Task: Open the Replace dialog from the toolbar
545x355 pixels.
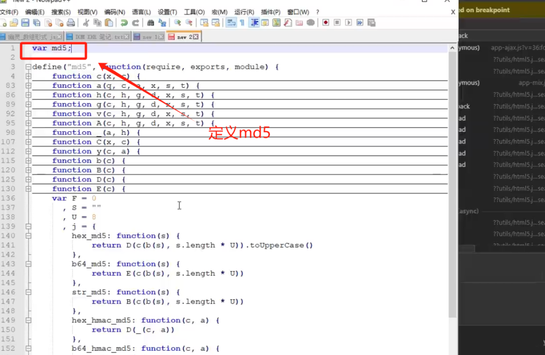Action: [x=162, y=23]
